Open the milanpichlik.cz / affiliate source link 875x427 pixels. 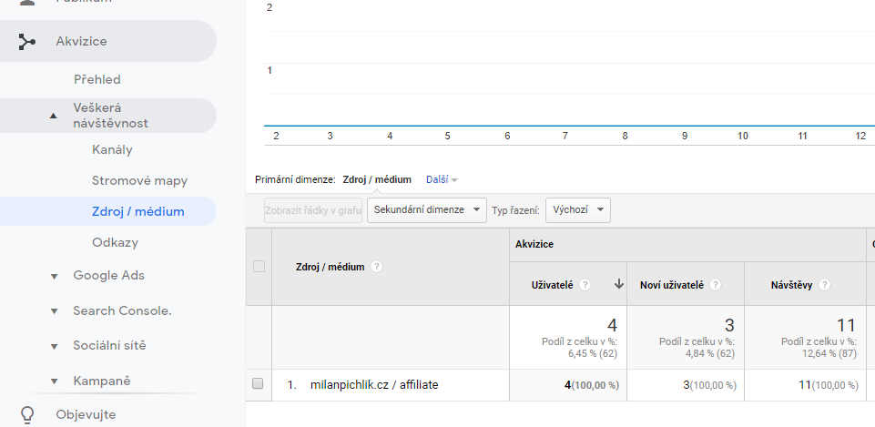pyautogui.click(x=374, y=384)
